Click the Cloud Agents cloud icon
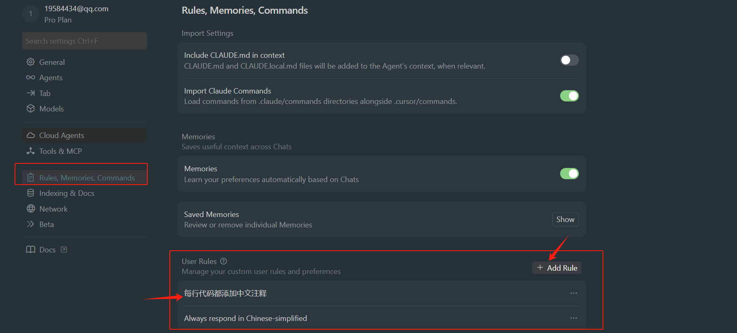 click(30, 136)
